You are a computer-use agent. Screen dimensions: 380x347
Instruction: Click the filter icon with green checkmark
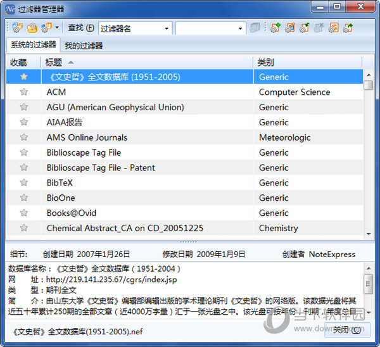coord(305,28)
